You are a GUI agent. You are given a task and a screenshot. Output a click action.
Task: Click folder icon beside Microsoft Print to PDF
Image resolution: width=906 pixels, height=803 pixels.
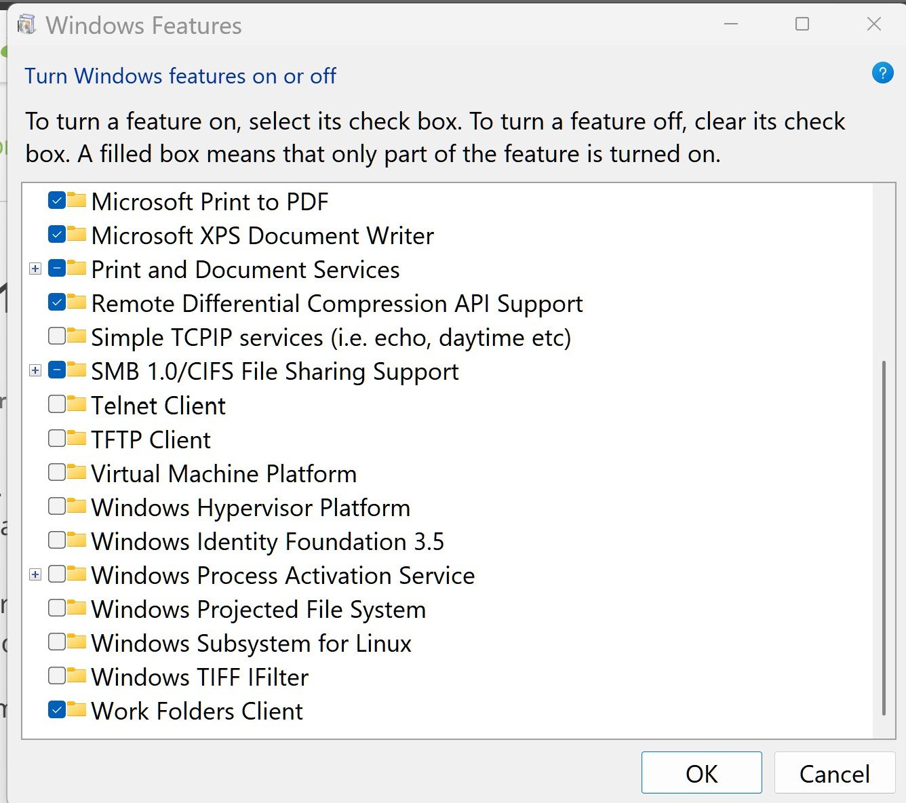pos(77,200)
